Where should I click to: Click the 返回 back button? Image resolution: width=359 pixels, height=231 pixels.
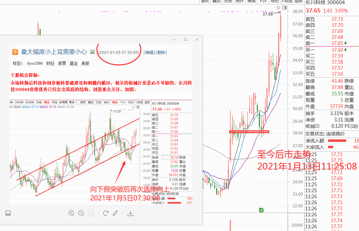(x=298, y=1)
